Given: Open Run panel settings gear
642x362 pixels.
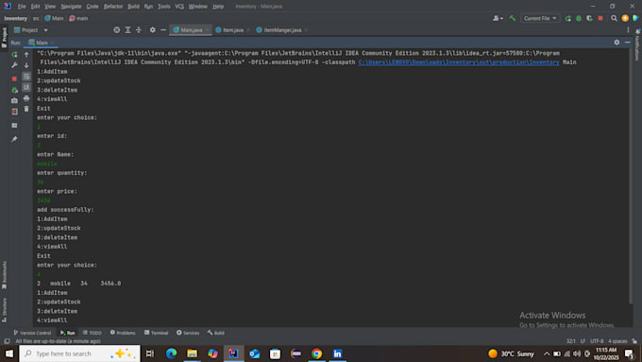Looking at the screenshot, I should click(x=617, y=43).
